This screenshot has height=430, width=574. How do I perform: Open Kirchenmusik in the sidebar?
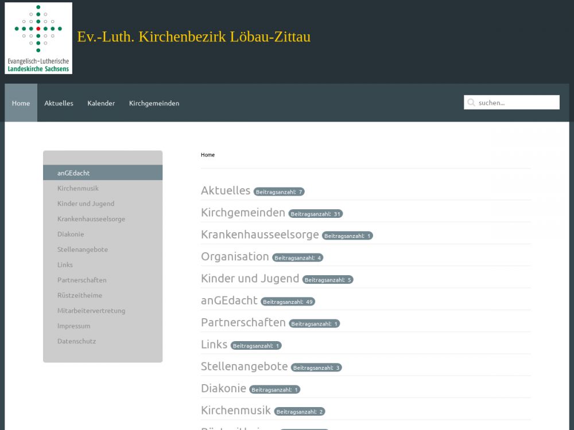coord(78,188)
